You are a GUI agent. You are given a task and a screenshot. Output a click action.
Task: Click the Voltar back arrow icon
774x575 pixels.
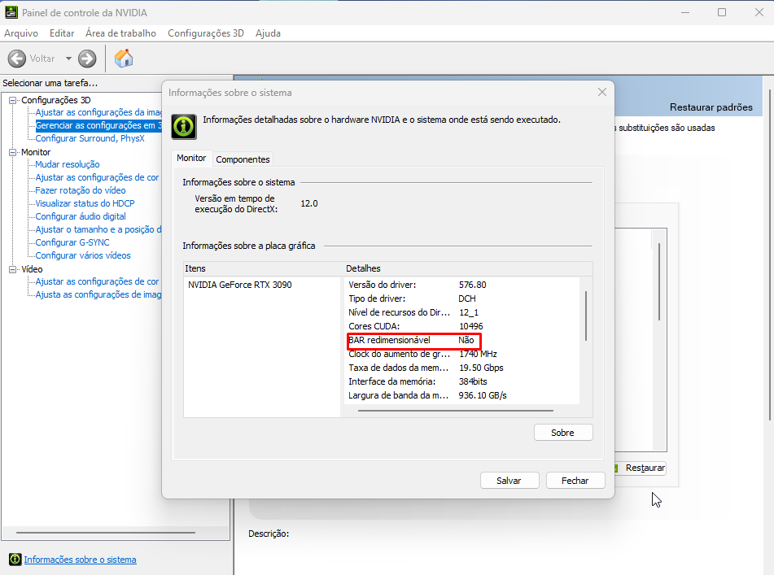click(17, 59)
